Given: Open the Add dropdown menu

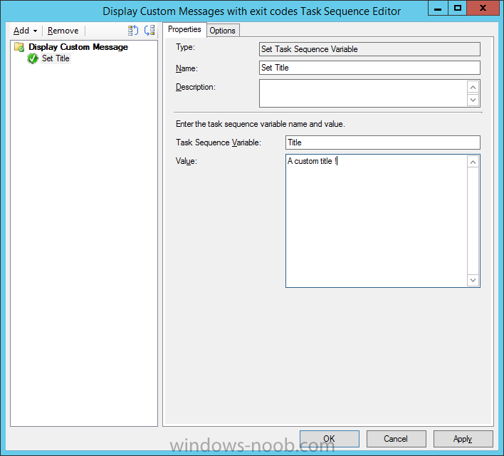Looking at the screenshot, I should 25,31.
